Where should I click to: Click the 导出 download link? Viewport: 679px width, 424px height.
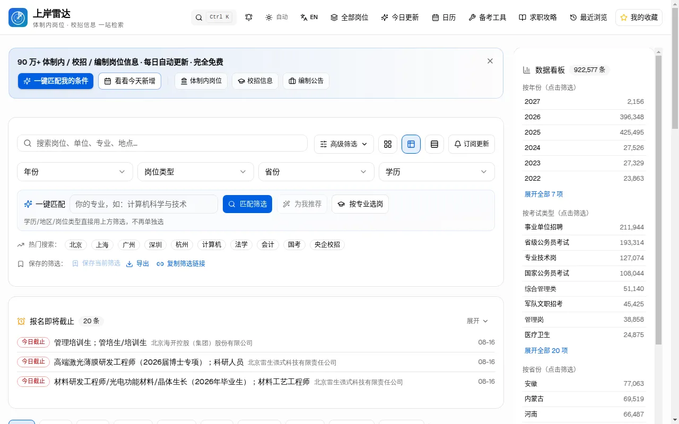coord(137,263)
